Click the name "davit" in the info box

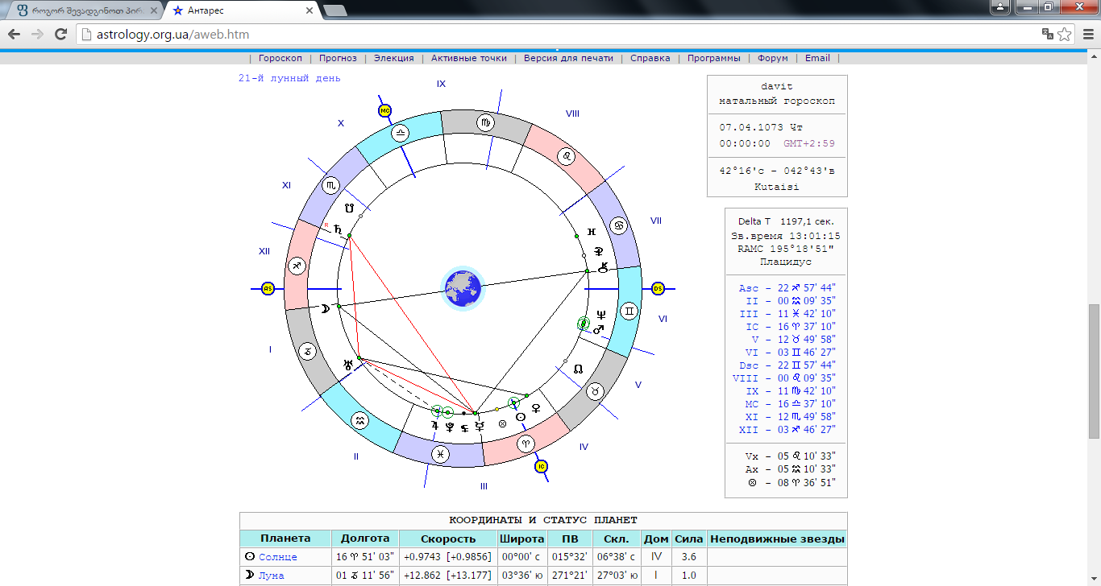pyautogui.click(x=777, y=87)
